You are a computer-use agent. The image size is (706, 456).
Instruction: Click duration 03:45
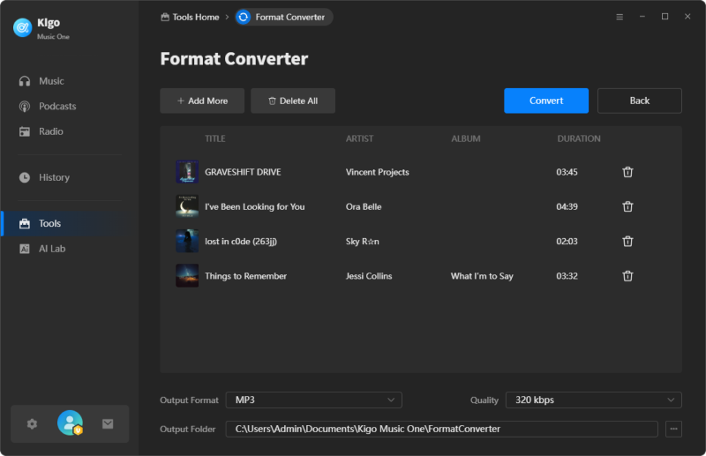coord(567,172)
